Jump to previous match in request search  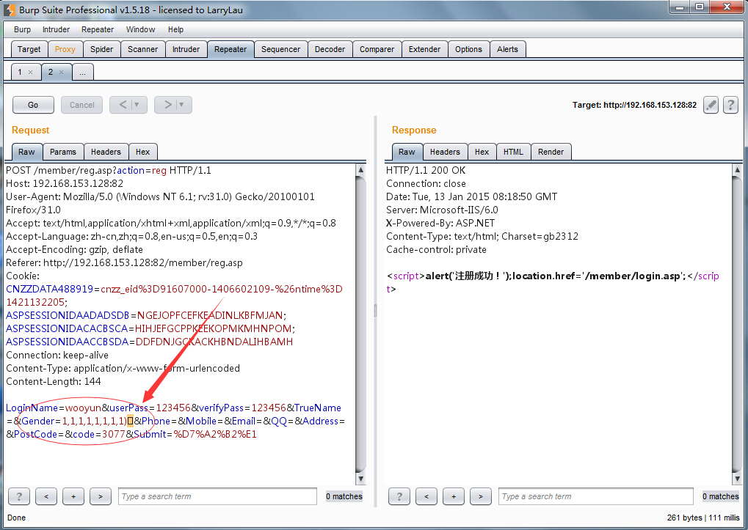coord(46,496)
